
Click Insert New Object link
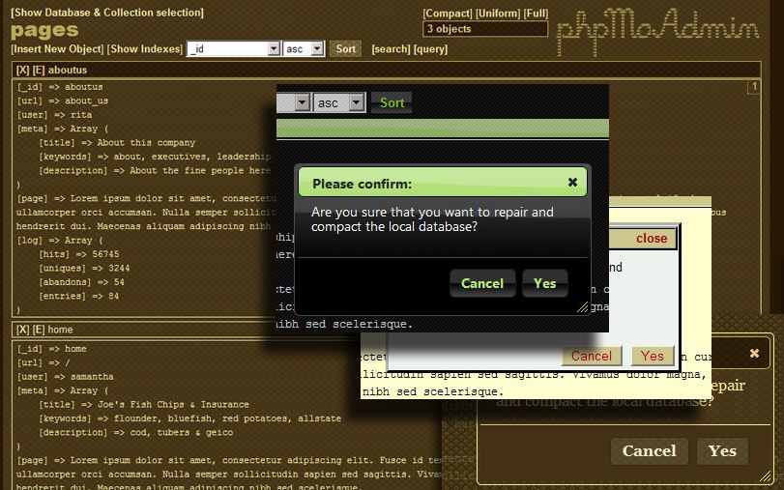pyautogui.click(x=56, y=48)
